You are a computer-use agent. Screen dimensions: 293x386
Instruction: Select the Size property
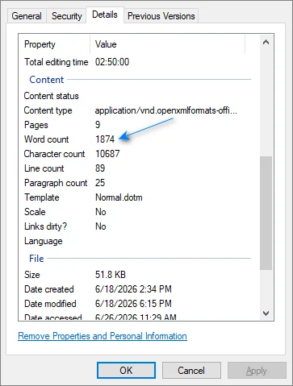coord(32,275)
